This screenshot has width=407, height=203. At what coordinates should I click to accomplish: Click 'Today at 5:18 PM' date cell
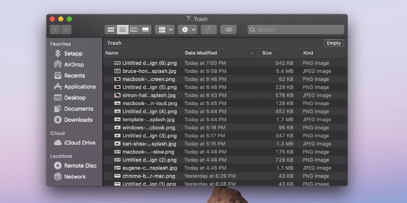tap(205, 127)
